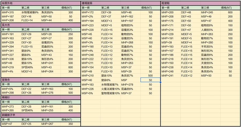Click the MHP+280 cell

[x=210, y=42]
